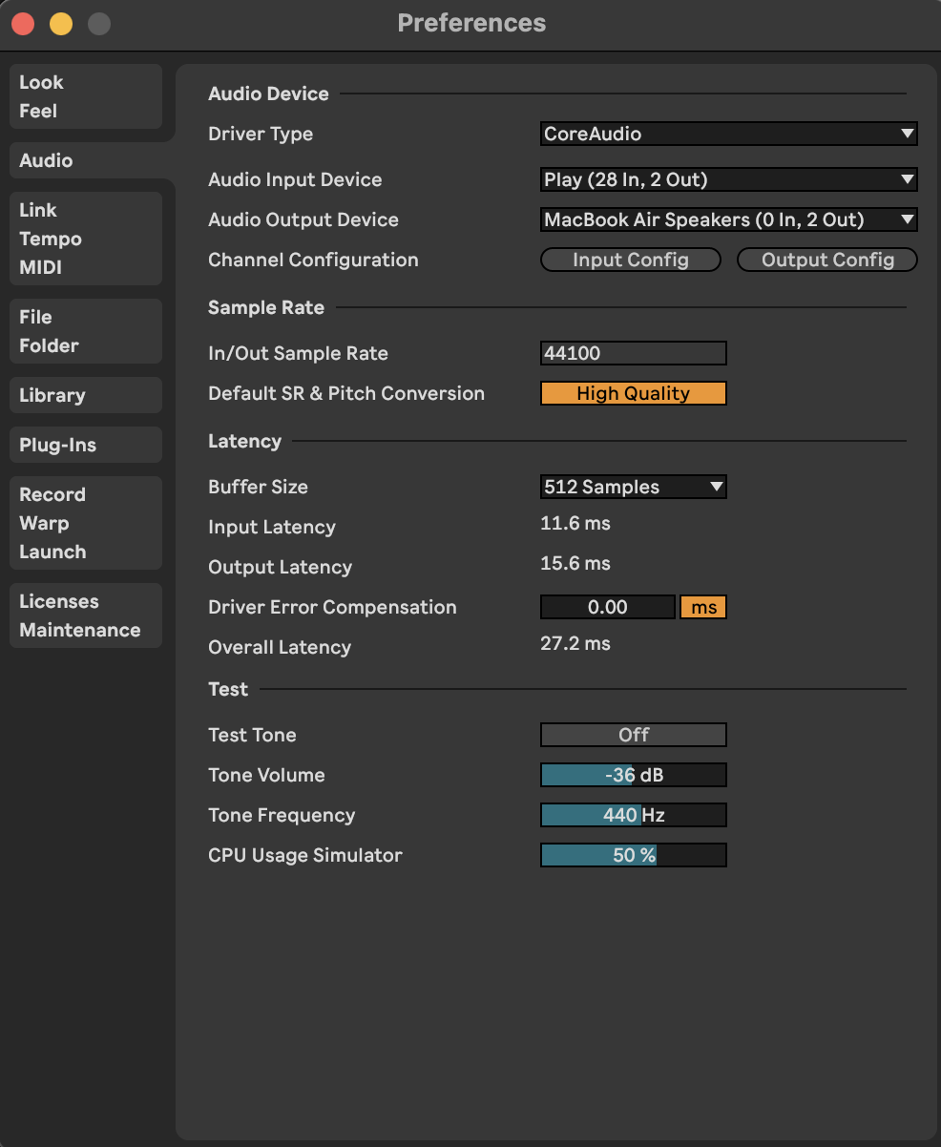Toggle High Quality SR & Pitch Conversion
This screenshot has width=941, height=1147.
[x=633, y=393]
